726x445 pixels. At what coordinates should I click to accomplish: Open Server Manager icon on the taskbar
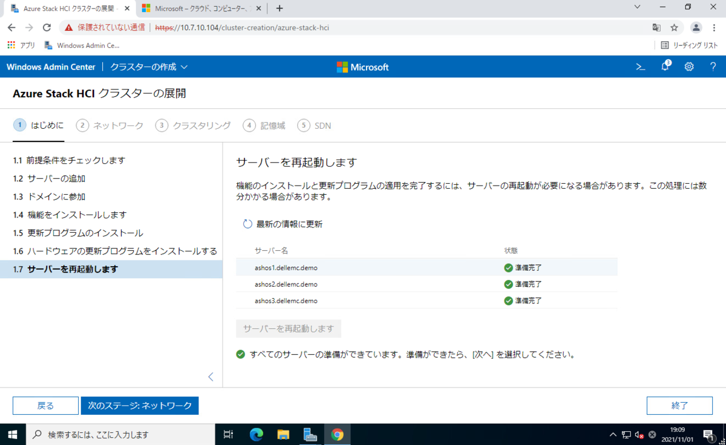point(310,434)
